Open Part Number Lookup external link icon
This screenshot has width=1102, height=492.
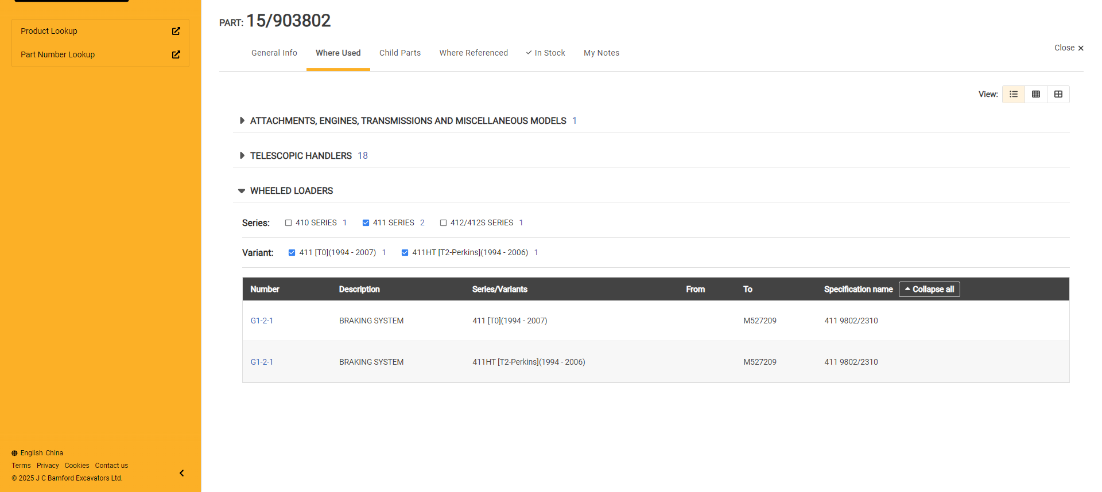(176, 54)
